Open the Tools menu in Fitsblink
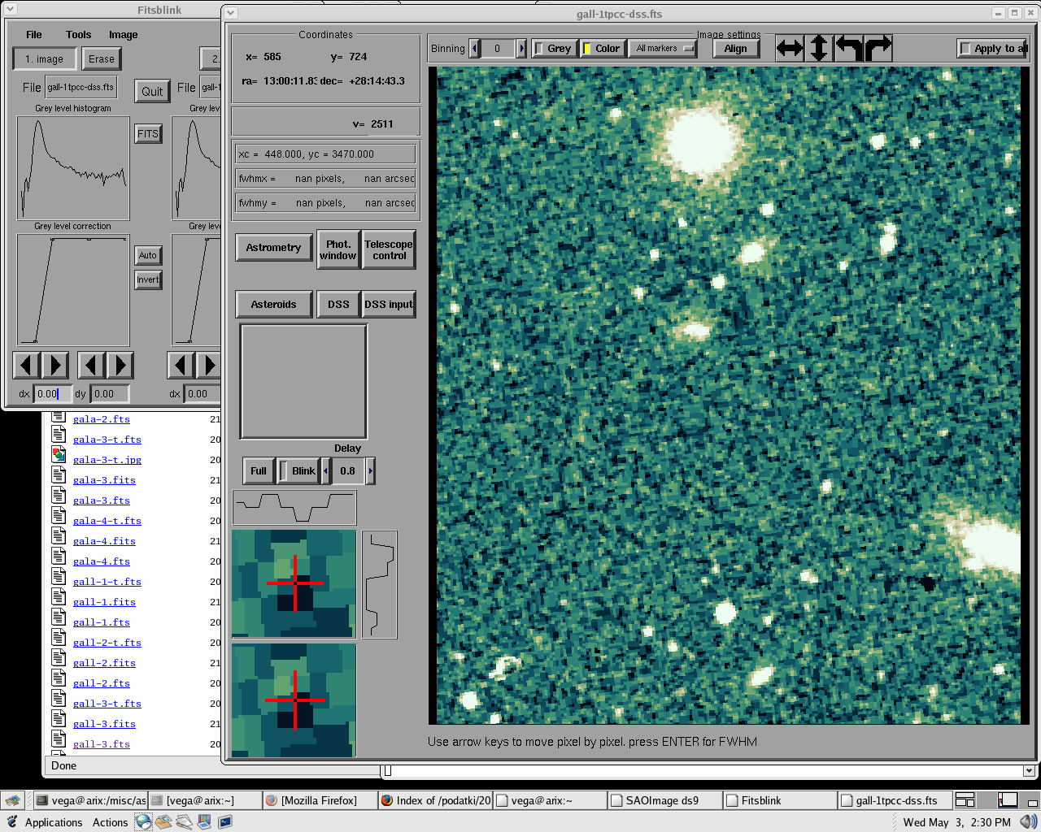Screen dimensions: 1041x832 click(79, 35)
